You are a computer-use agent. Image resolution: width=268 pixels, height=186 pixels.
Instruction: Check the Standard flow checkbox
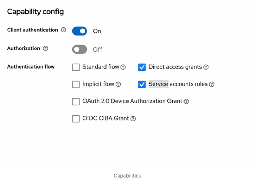coord(76,67)
